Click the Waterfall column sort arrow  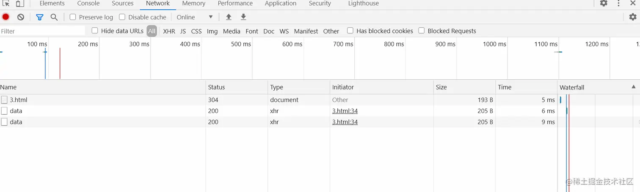click(x=634, y=87)
